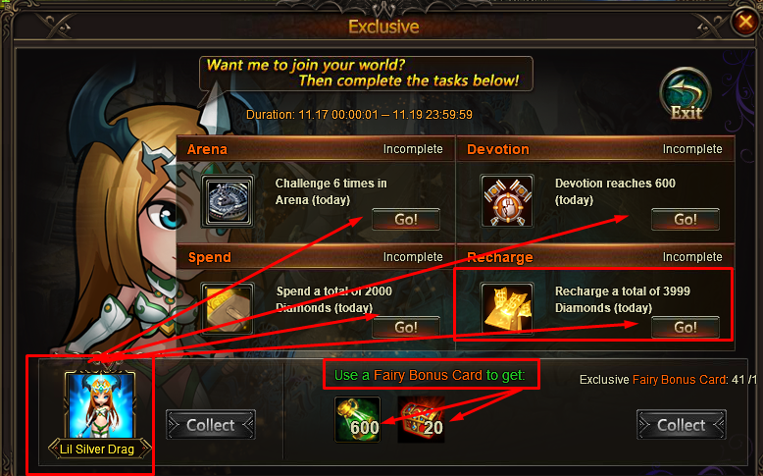Go to the Arena challenge task
The height and width of the screenshot is (476, 763).
pos(406,219)
